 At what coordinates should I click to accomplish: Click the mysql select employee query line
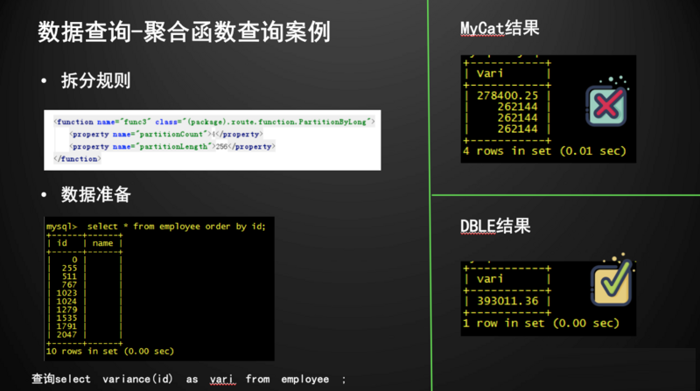[156, 227]
